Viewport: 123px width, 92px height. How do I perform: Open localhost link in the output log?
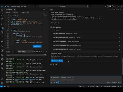(x=26, y=79)
